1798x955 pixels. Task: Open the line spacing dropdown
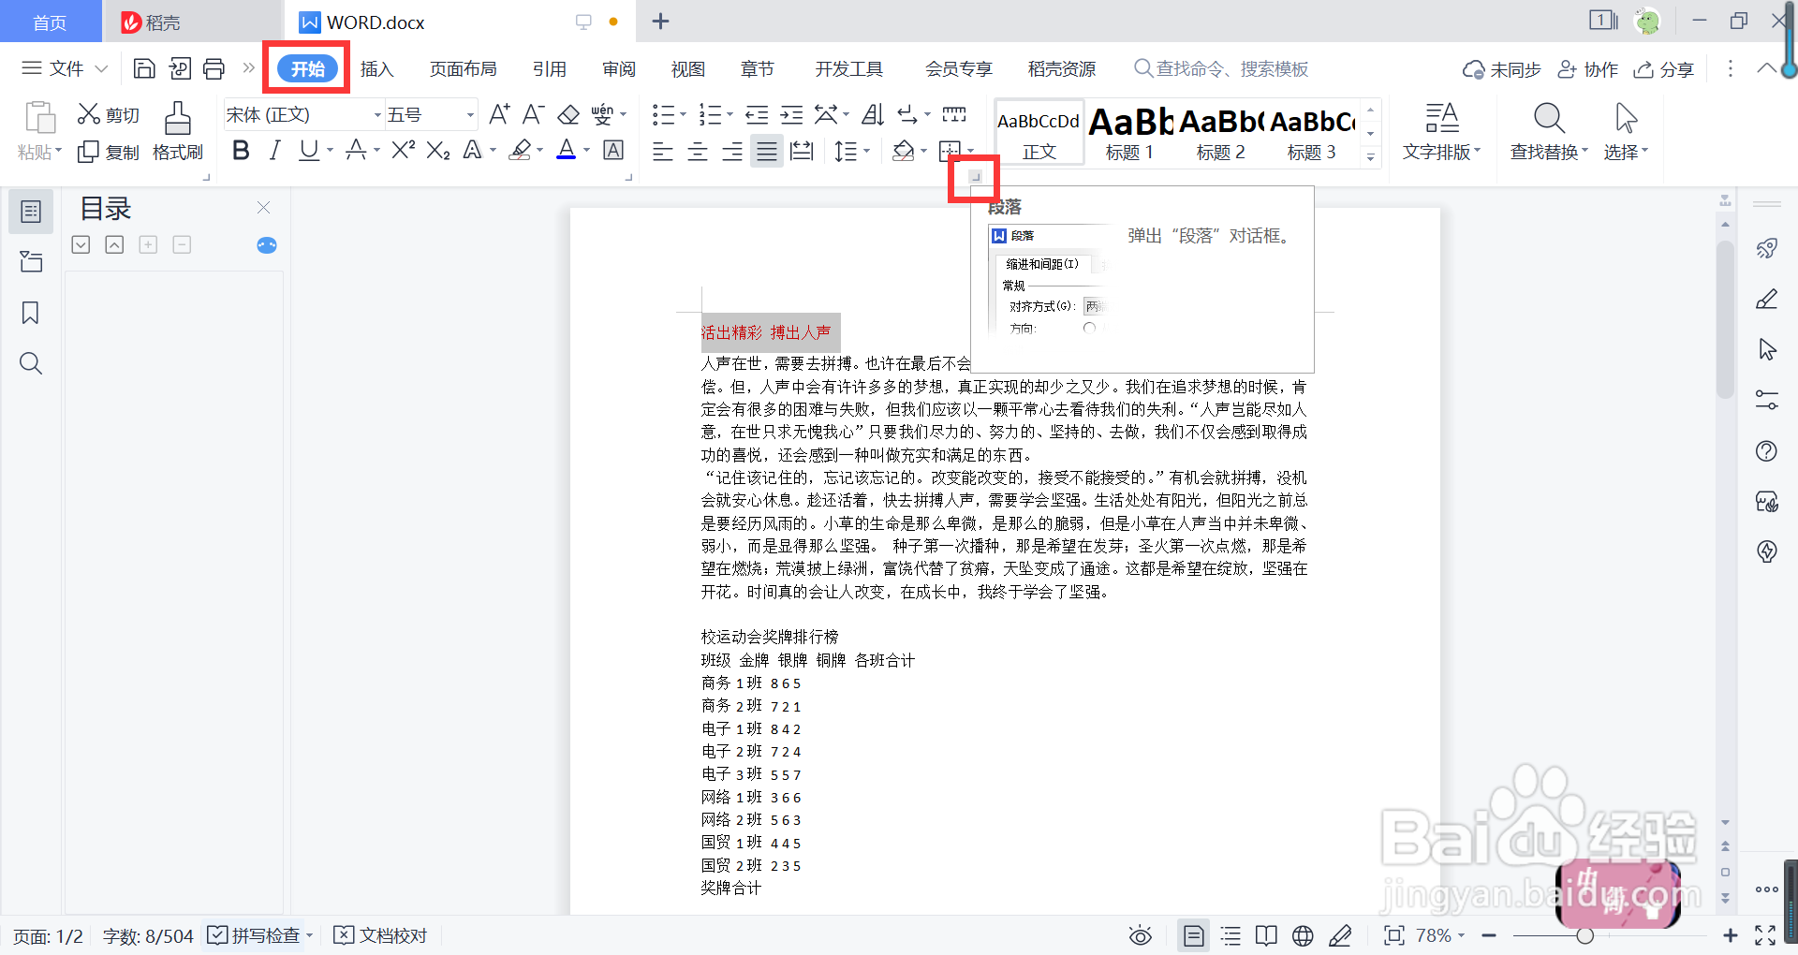867,151
